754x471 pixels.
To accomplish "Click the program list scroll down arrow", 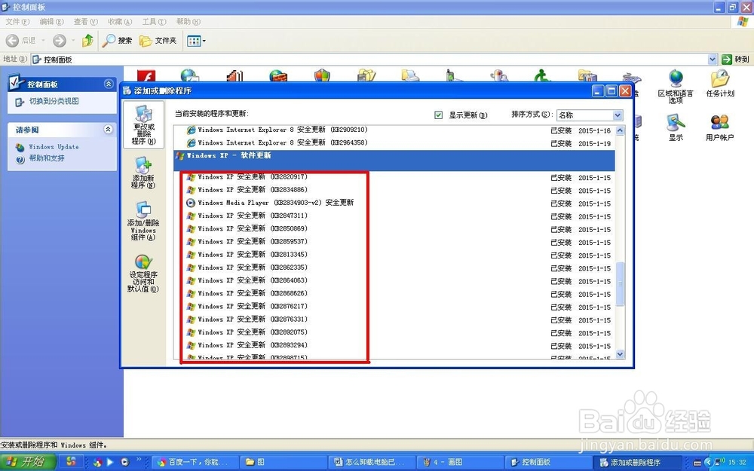I will coord(620,354).
